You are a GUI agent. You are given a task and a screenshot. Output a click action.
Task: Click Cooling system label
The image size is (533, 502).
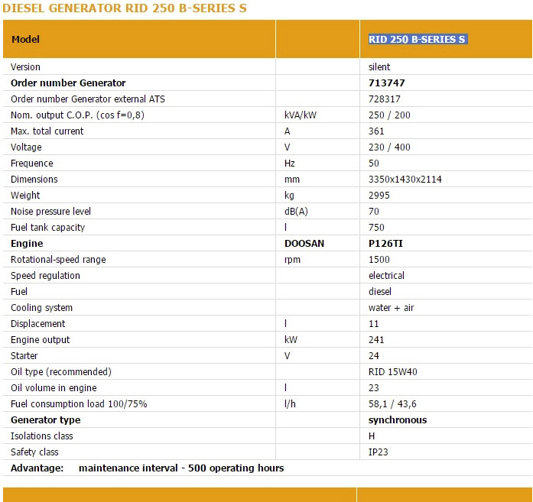click(41, 308)
